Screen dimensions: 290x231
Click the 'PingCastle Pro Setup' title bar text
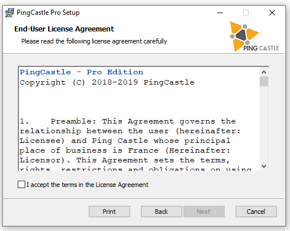(x=48, y=13)
